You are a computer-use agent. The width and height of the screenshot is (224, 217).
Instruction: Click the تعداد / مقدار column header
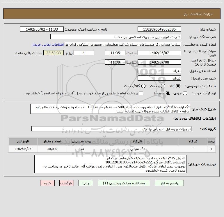pyautogui.click(x=52, y=141)
